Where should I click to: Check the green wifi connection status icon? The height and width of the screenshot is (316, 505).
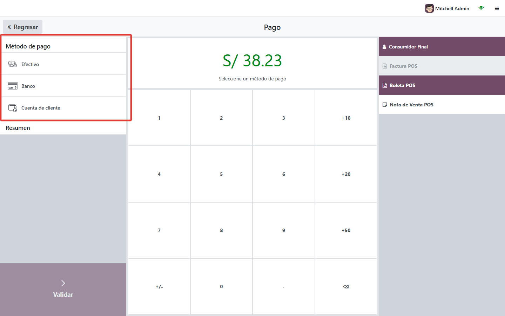coord(481,8)
